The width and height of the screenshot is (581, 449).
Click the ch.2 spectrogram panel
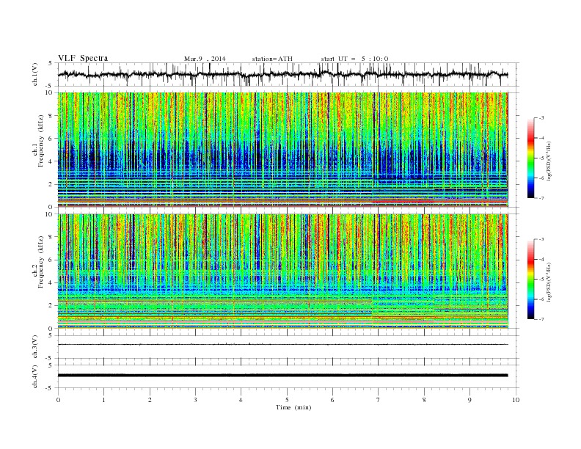pyautogui.click(x=283, y=271)
